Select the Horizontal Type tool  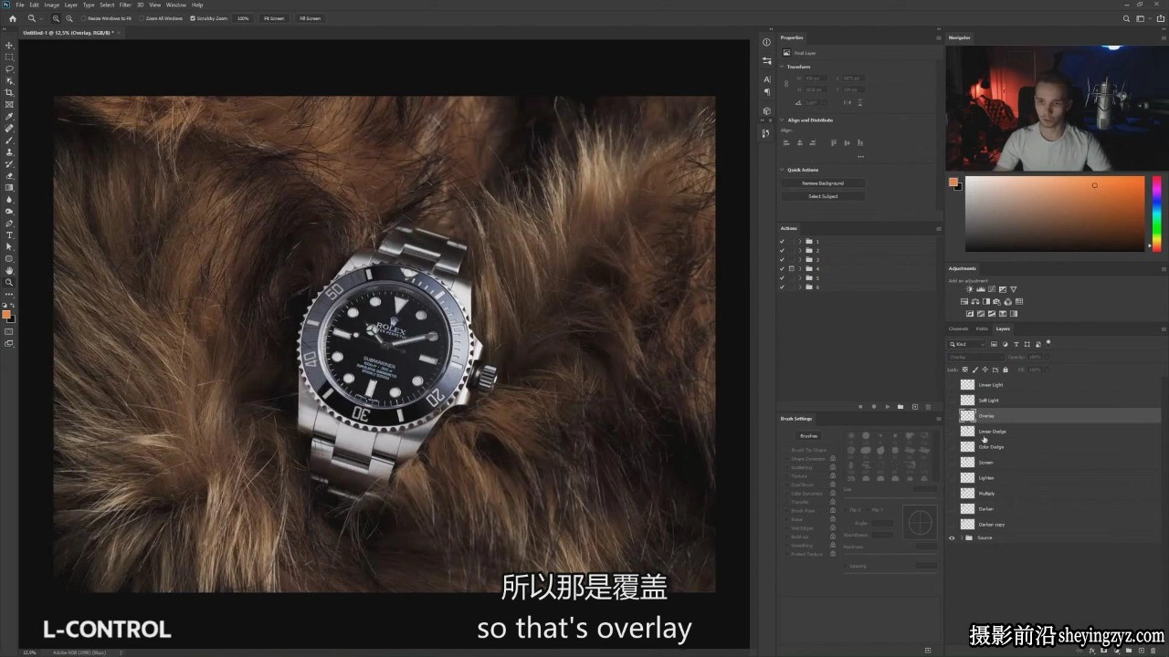pos(9,235)
